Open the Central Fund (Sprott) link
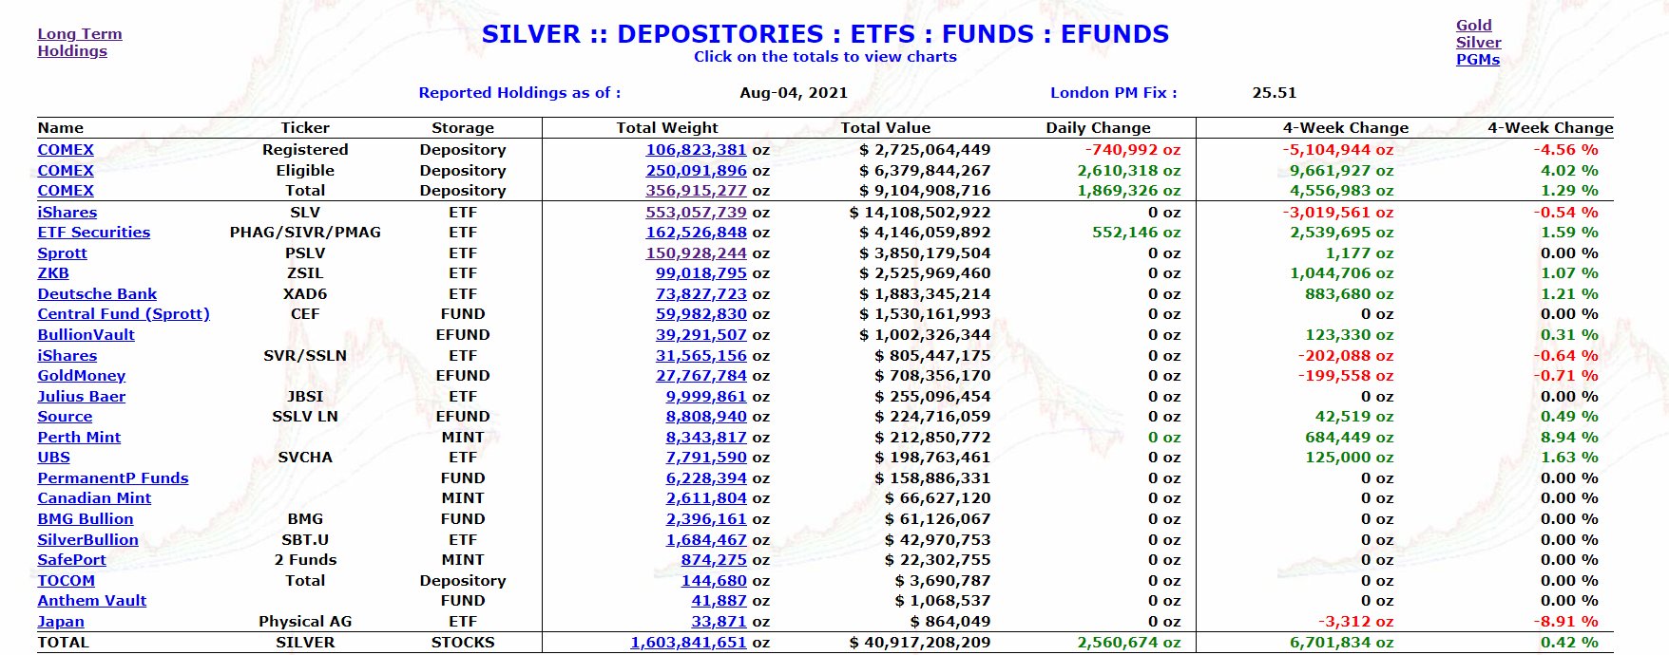Screen dimensions: 1669x655 [x=124, y=314]
